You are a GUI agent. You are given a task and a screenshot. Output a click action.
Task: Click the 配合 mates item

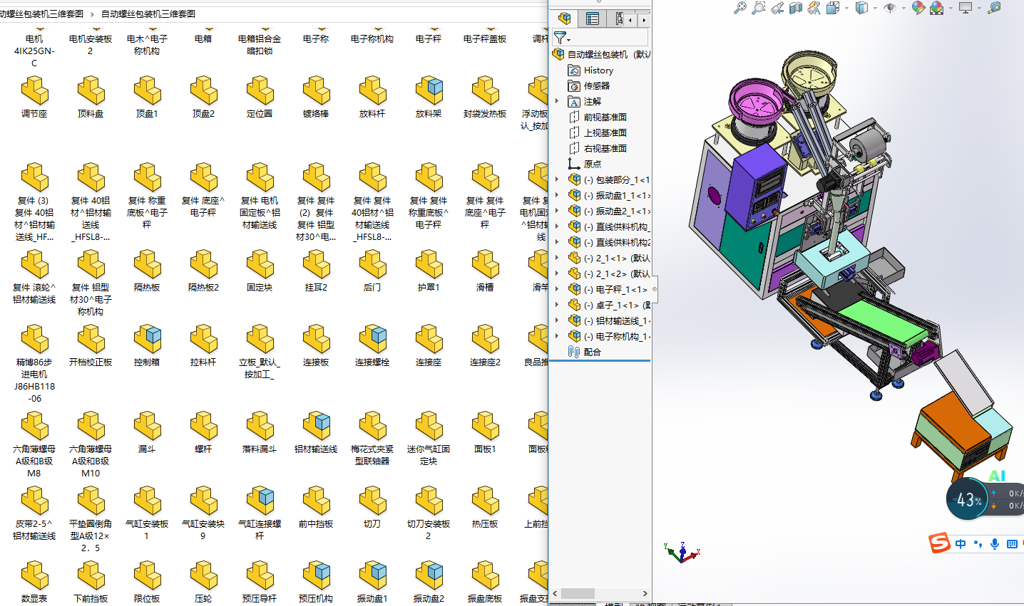(592, 352)
